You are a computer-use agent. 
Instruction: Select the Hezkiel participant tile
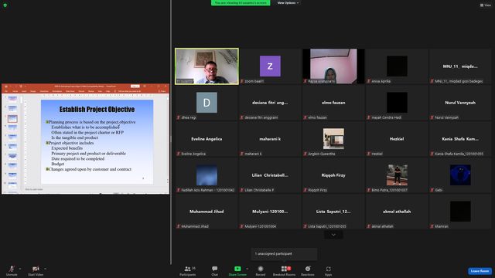point(397,139)
